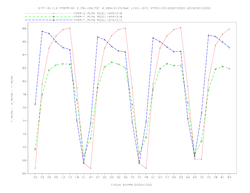This screenshot has width=250, height=193.
Task: Click x-axis tick label 03
Action: click(x=42, y=177)
